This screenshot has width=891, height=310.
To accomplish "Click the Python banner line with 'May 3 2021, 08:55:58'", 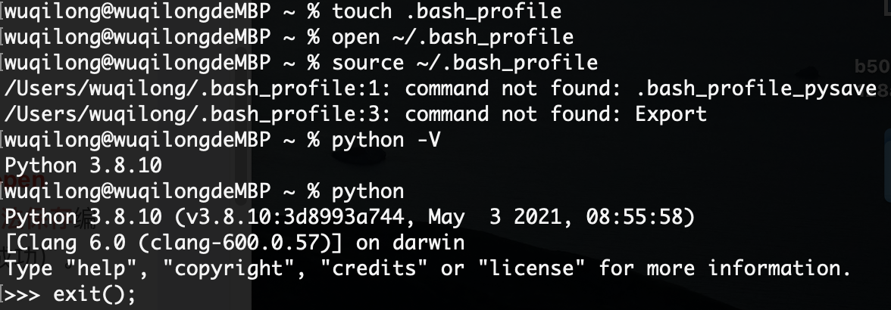I will (x=350, y=217).
